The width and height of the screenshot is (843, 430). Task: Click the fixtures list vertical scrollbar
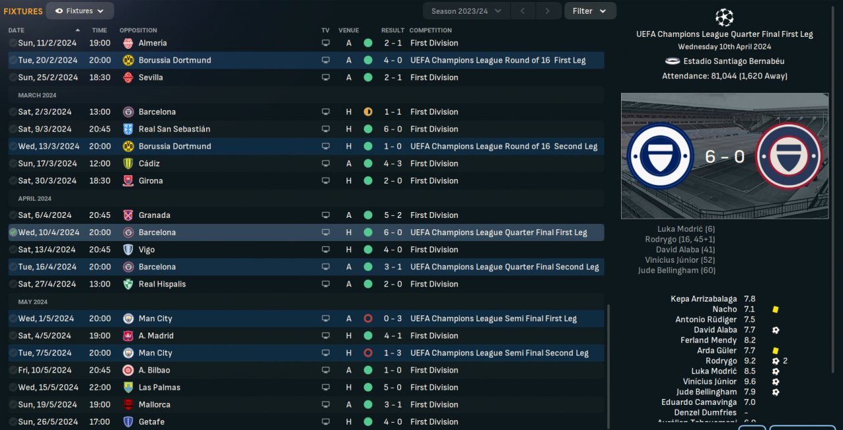(607, 366)
